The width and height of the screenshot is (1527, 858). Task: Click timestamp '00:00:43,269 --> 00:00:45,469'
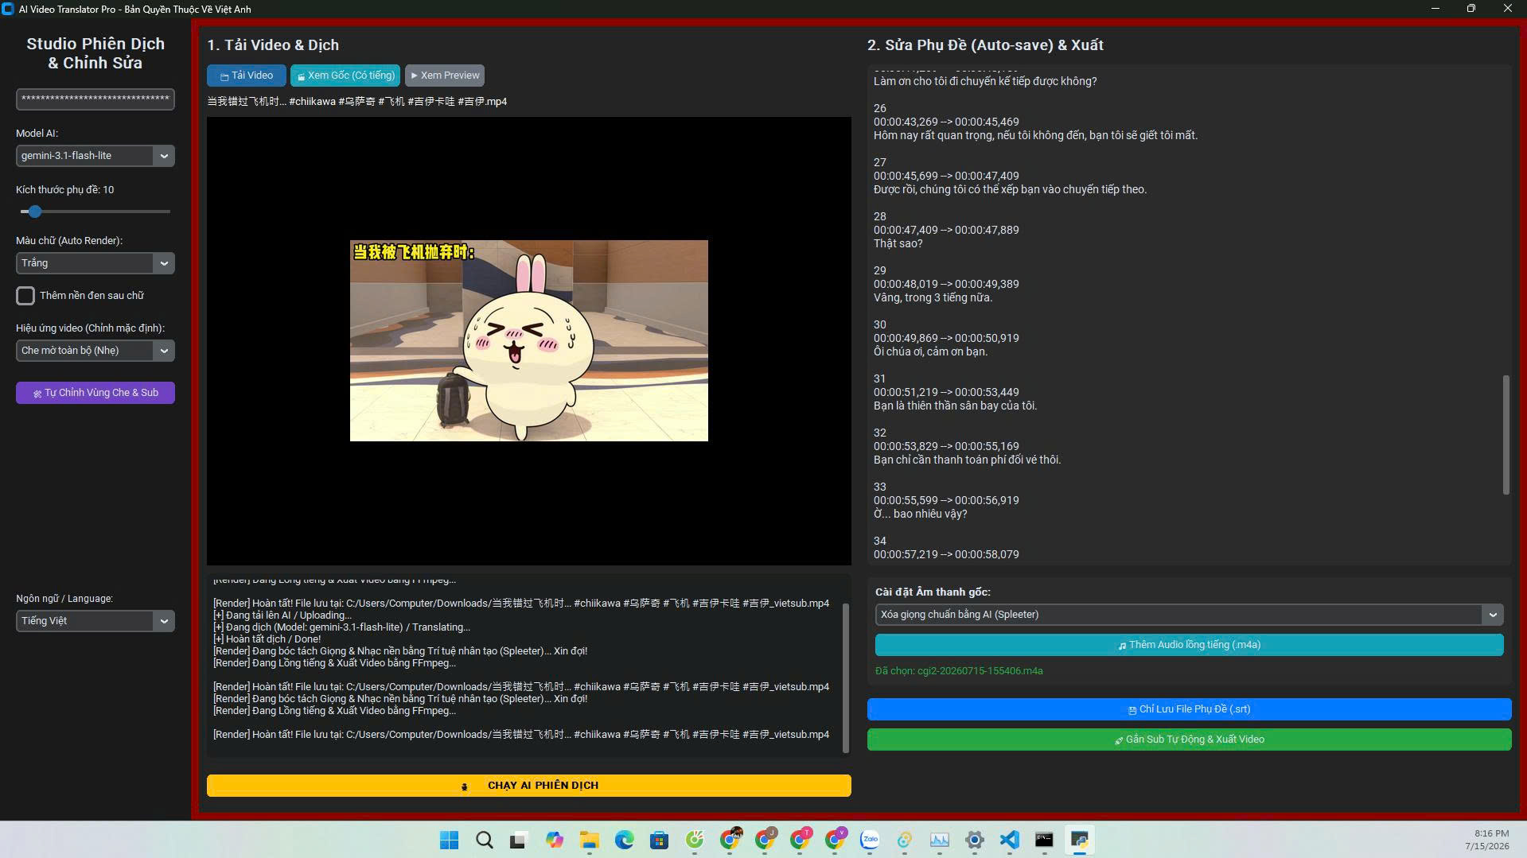coord(946,122)
